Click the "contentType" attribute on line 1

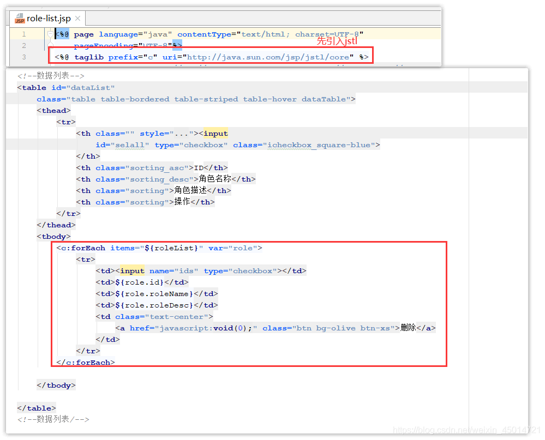click(x=204, y=34)
